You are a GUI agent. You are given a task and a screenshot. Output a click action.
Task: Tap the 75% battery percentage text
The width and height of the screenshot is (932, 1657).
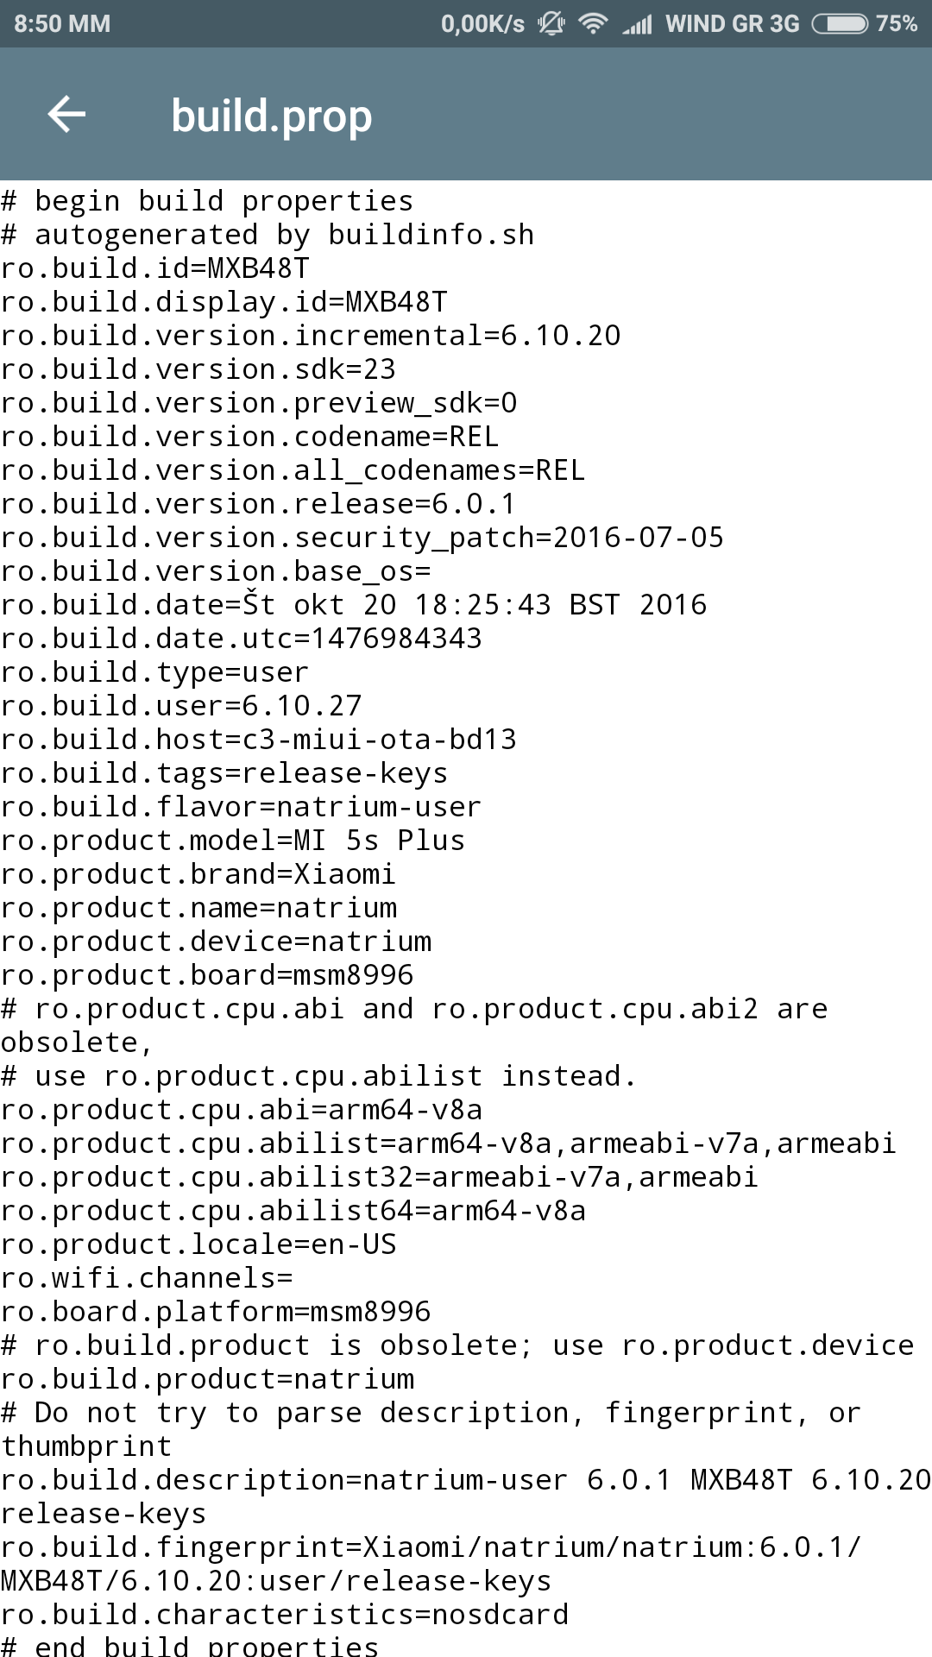[x=897, y=23]
